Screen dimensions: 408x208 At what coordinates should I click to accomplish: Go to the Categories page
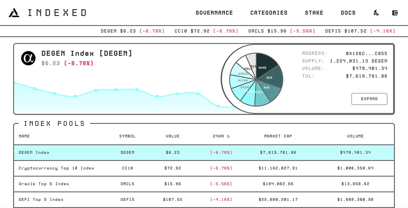[x=269, y=13]
